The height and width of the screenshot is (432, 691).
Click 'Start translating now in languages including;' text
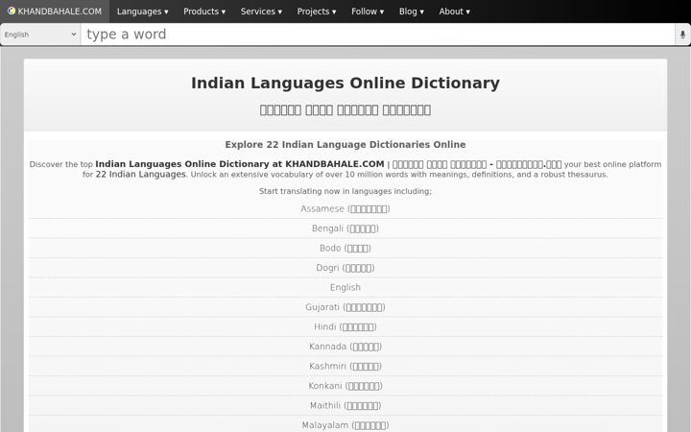coord(345,191)
